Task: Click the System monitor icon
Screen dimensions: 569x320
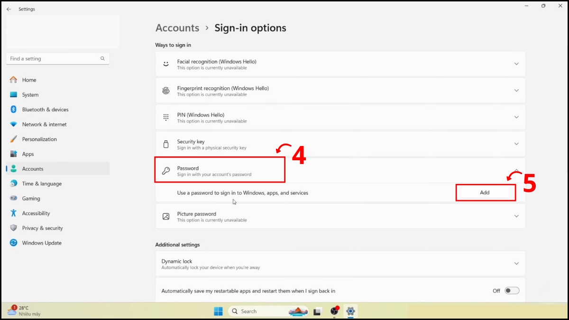Action: (13, 95)
